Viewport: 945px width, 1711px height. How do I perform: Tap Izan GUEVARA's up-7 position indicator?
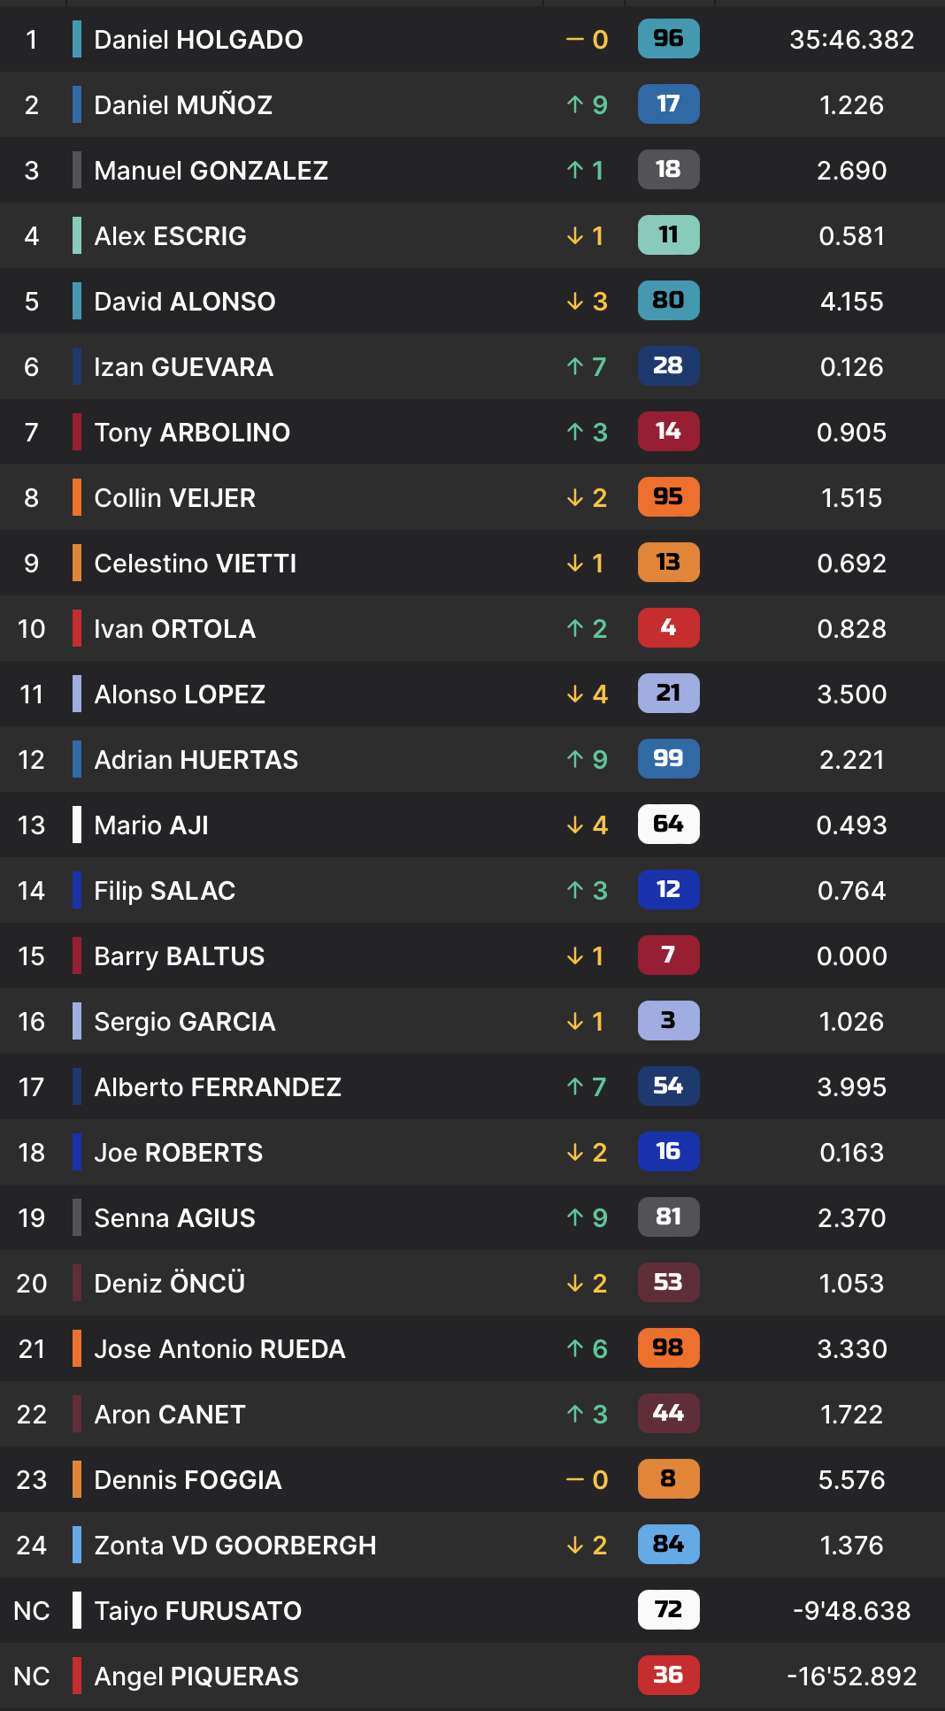tap(587, 367)
